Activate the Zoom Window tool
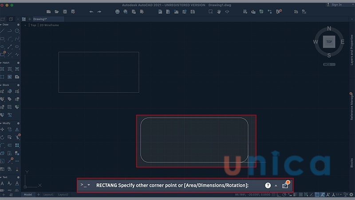Image resolution: width=355 pixels, height=200 pixels. (x=210, y=12)
